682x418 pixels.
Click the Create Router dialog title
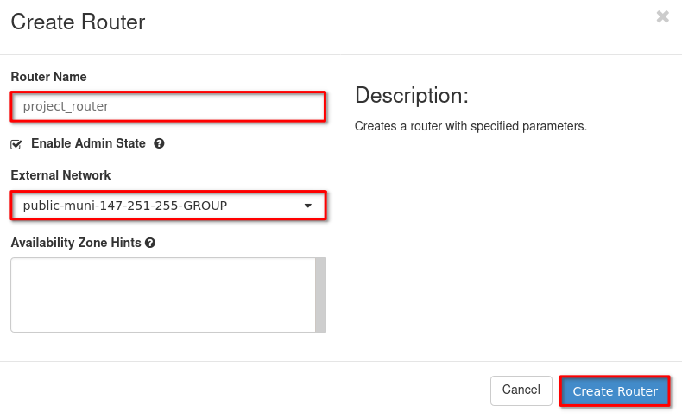(x=78, y=22)
